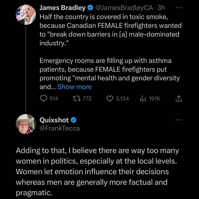Open view analytics bar chart icon
The height and width of the screenshot is (199, 199).
point(143,99)
